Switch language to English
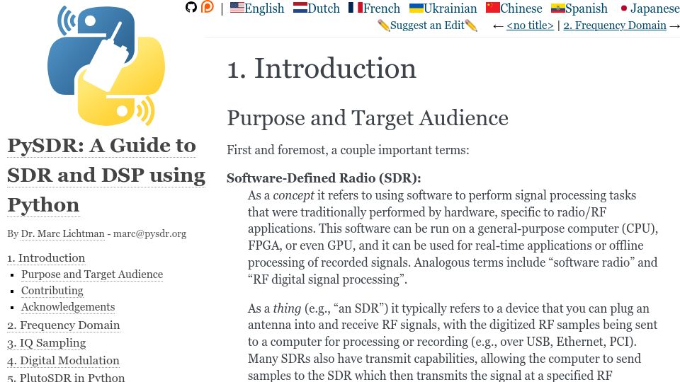This screenshot has height=382, width=680. [x=264, y=8]
